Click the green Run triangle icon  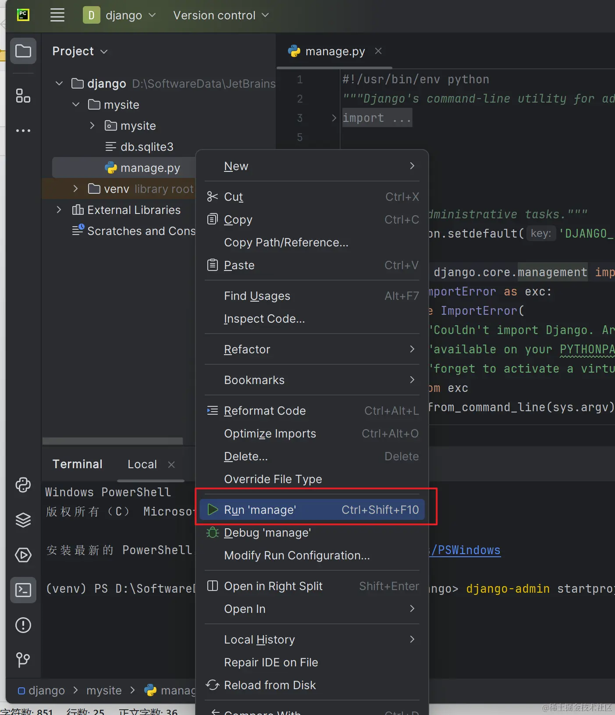pyautogui.click(x=213, y=509)
